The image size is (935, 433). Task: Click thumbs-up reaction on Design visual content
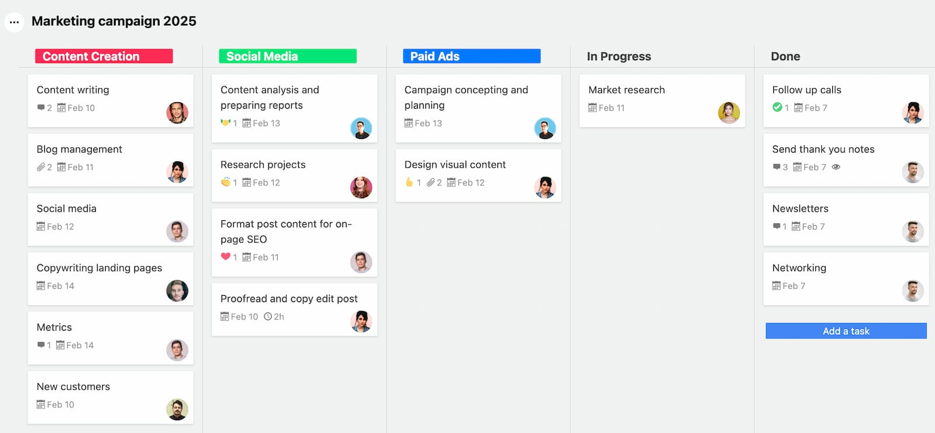(409, 182)
